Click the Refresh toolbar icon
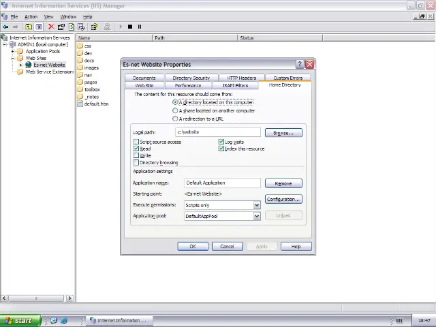Viewport: 436px width, 327px height. (x=72, y=27)
